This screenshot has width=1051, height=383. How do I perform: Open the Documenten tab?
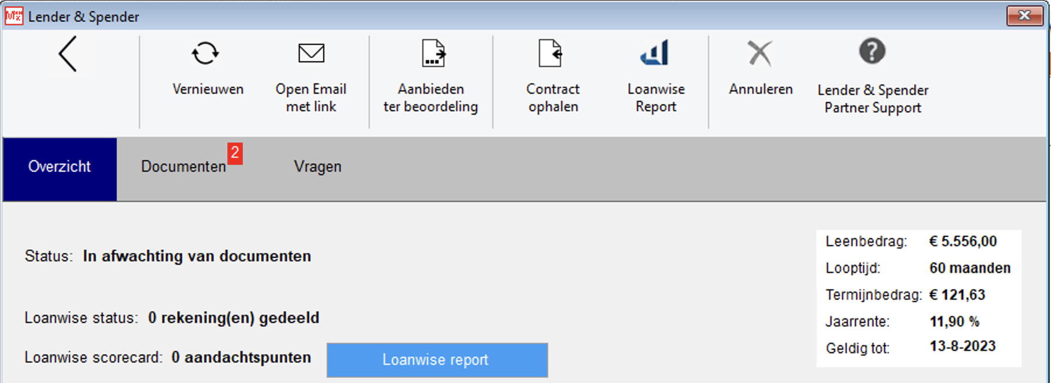tap(183, 167)
